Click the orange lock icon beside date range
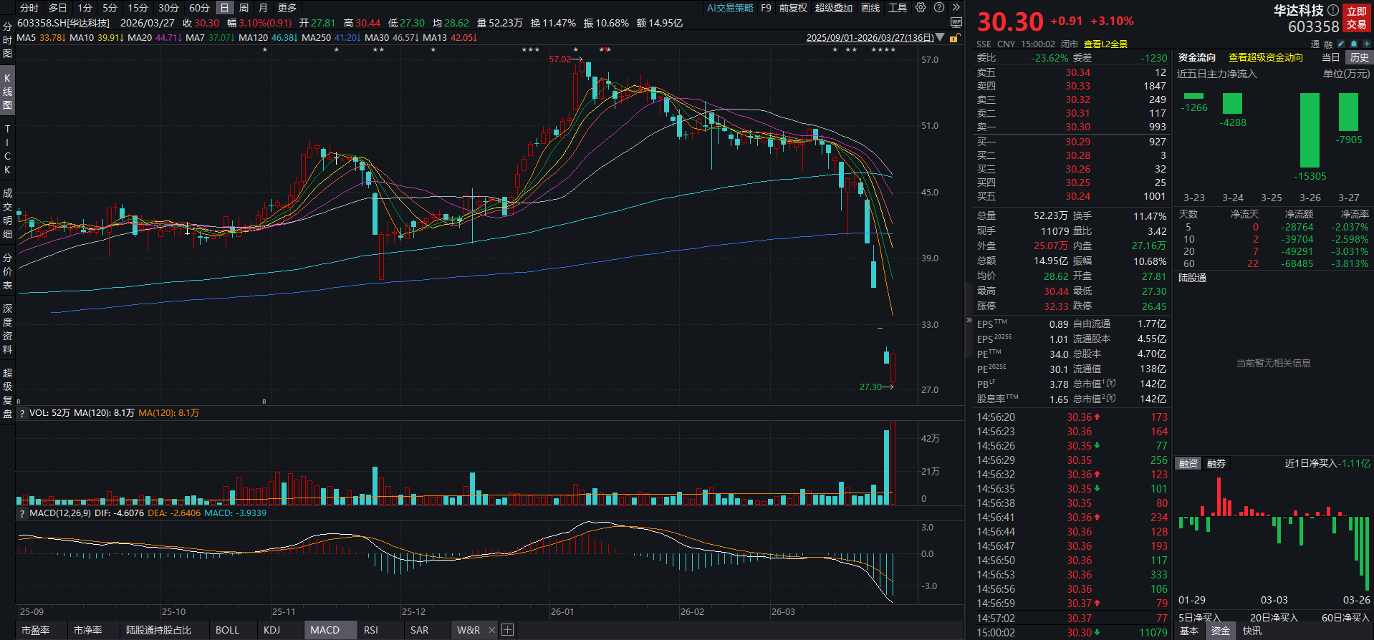Image resolution: width=1374 pixels, height=640 pixels. click(x=953, y=38)
